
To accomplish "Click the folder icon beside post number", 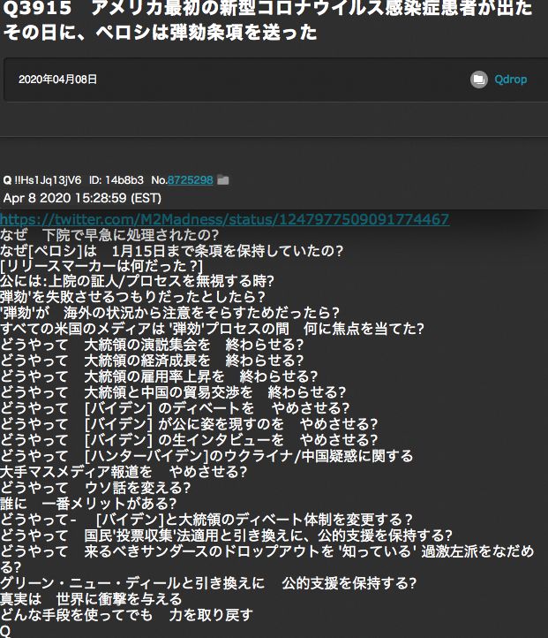I will coord(222,180).
